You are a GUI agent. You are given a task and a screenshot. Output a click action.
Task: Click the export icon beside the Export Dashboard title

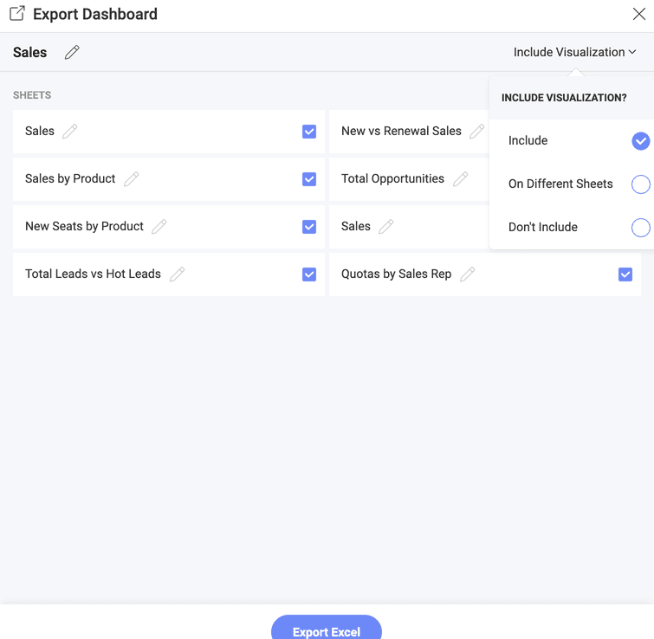(x=17, y=13)
